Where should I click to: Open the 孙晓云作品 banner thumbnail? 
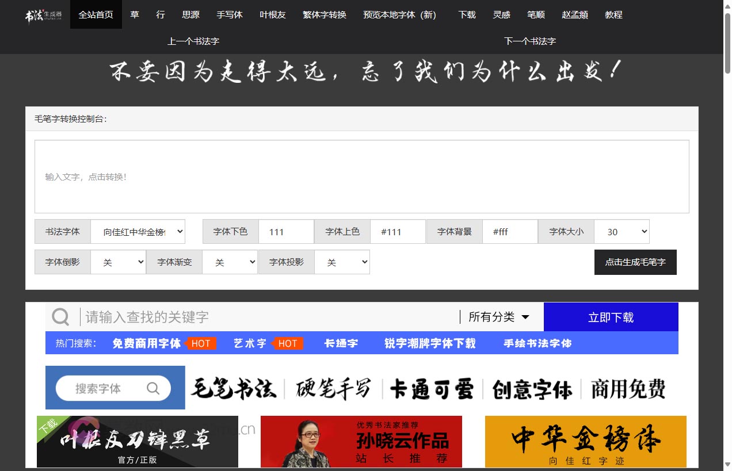[361, 442]
